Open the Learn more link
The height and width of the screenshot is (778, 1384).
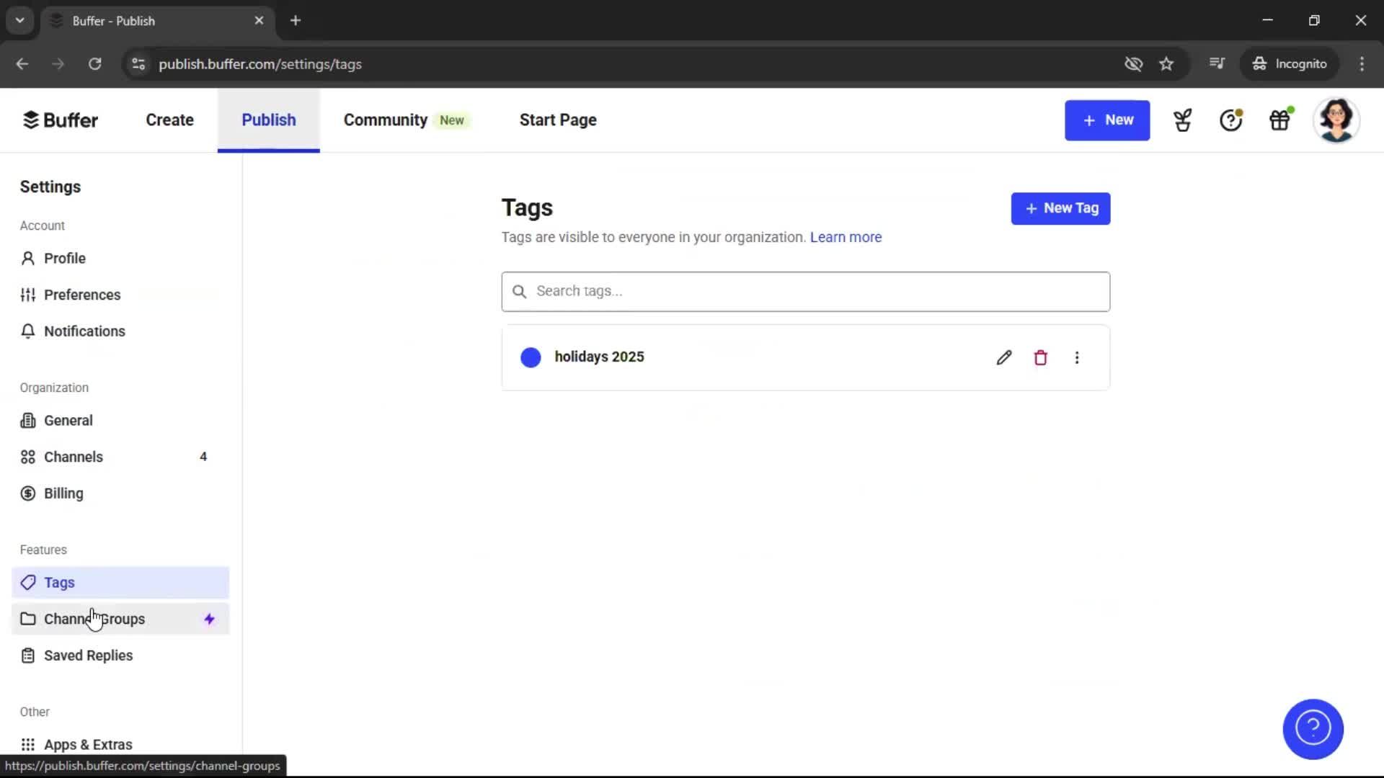coord(845,237)
